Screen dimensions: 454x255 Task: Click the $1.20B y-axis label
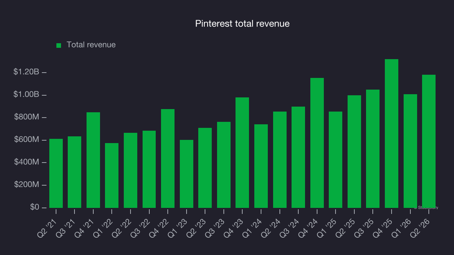tap(26, 72)
